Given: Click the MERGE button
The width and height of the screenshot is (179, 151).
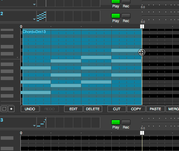Looking at the screenshot, I should click(172, 109).
